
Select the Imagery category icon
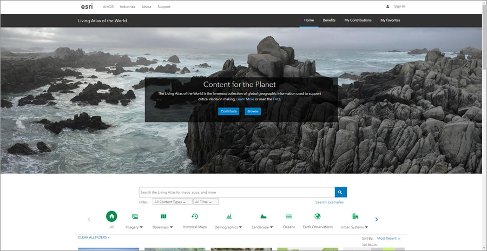click(135, 216)
